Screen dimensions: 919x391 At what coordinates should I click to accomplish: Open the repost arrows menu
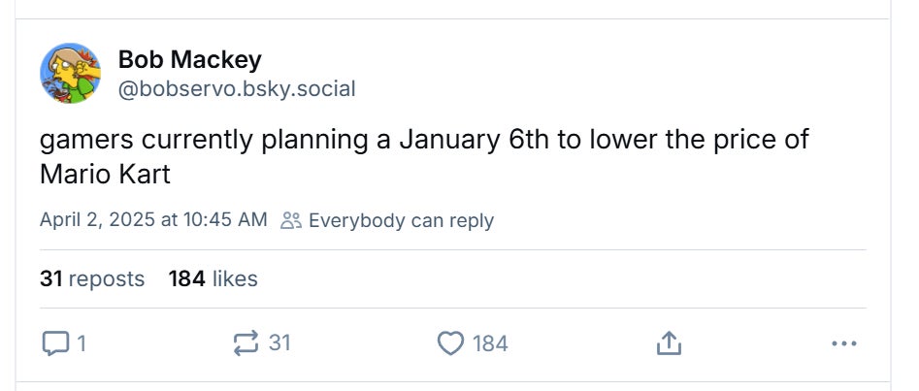coord(246,342)
